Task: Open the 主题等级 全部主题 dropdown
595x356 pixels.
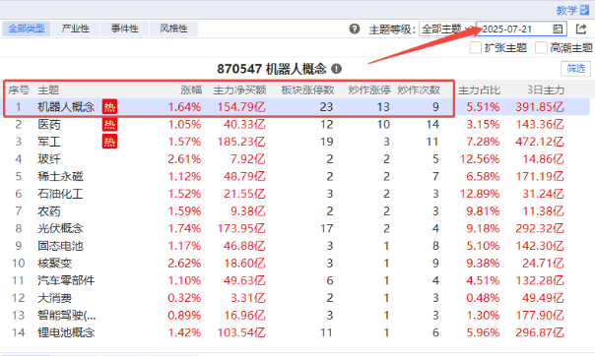Action: coord(446,29)
